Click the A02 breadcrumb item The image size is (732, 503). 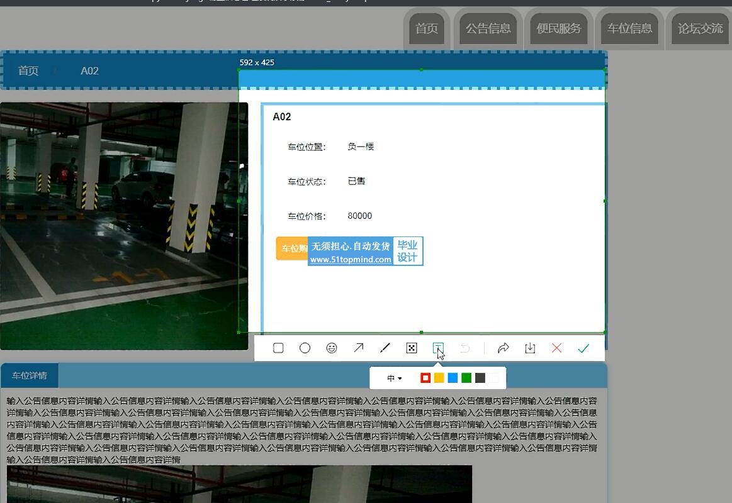click(89, 71)
